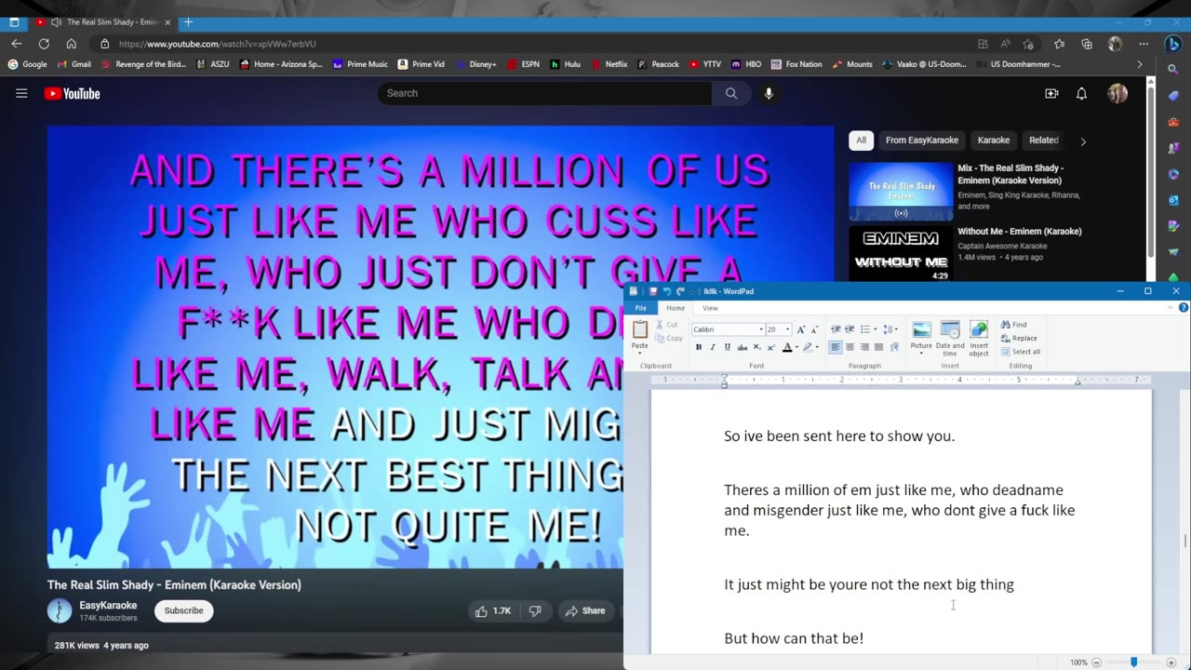
Task: Open the WordPad File menu
Action: tap(640, 308)
